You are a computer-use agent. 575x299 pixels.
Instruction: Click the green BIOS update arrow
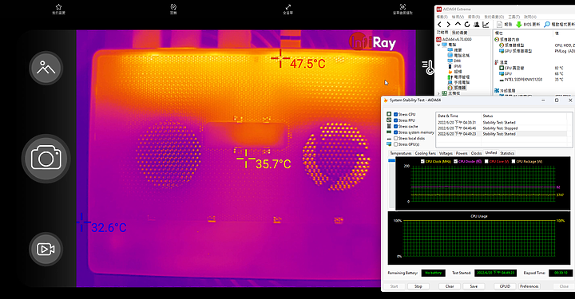tap(519, 25)
